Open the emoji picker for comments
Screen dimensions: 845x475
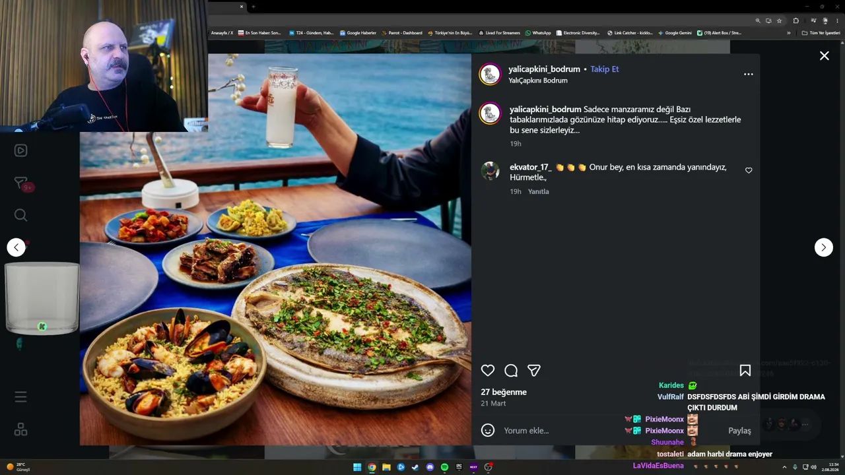coord(488,430)
